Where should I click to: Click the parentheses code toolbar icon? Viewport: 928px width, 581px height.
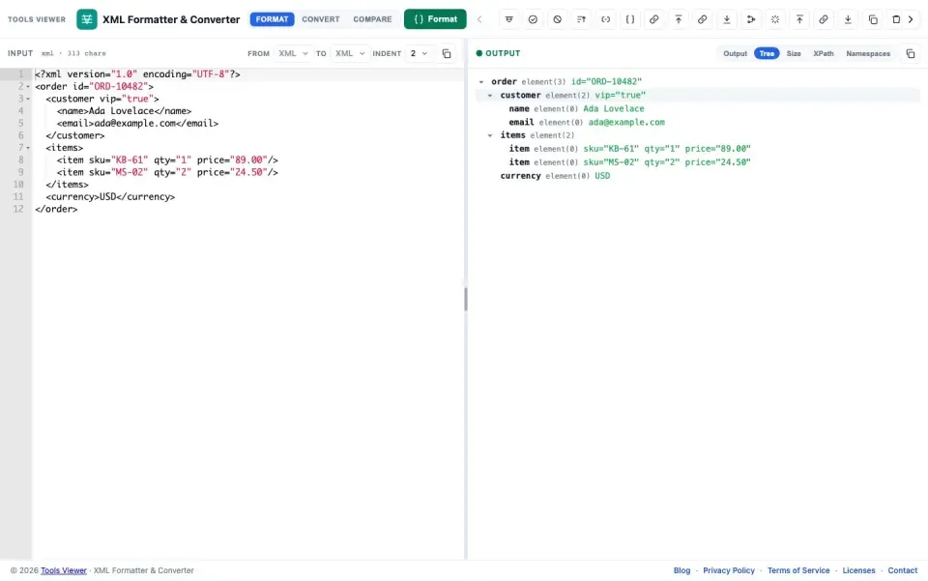[605, 19]
